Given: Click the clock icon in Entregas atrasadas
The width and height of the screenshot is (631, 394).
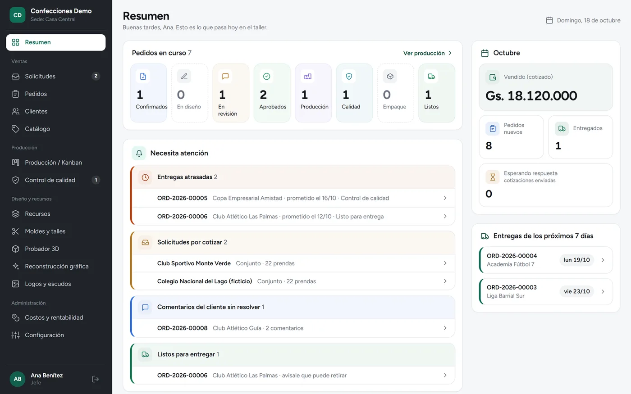Looking at the screenshot, I should (145, 177).
